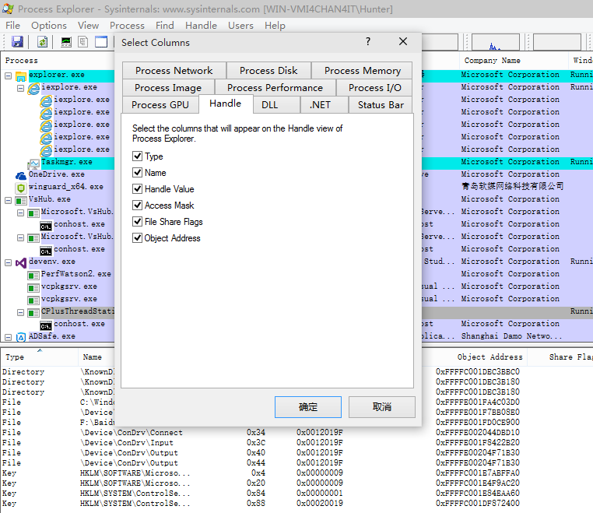Collapse the CPlusThreadStati process node
593x513 pixels.
pyautogui.click(x=21, y=312)
